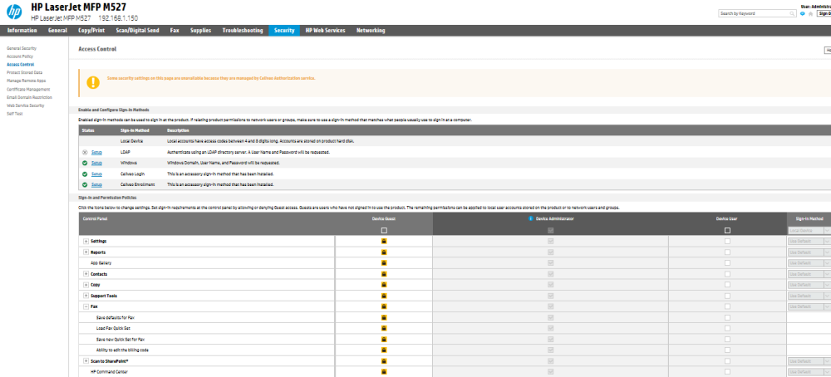Click the Device Administrator info icon
Screen dimensions: 831x377
coord(530,218)
